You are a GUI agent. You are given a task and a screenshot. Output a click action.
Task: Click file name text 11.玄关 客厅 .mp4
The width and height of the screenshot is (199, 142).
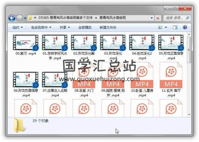click(x=171, y=93)
